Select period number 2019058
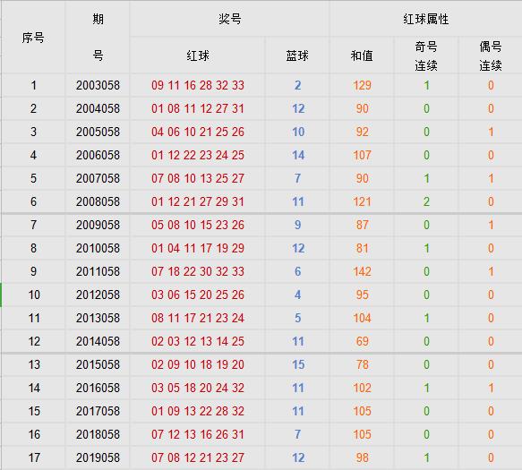This screenshot has height=470, width=522. (98, 457)
